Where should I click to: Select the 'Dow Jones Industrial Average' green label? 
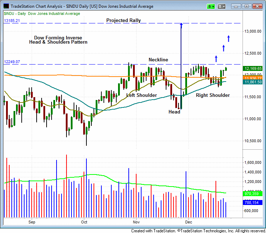tap(54, 13)
